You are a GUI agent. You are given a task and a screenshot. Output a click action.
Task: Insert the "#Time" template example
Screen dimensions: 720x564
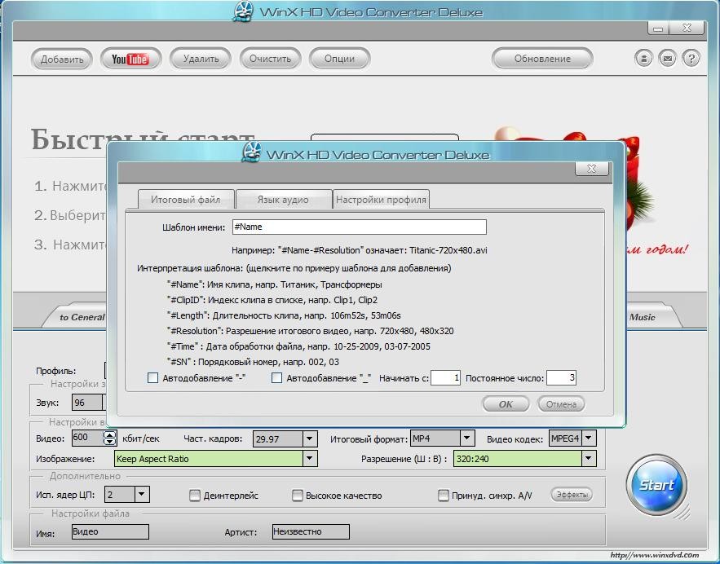[x=298, y=346]
